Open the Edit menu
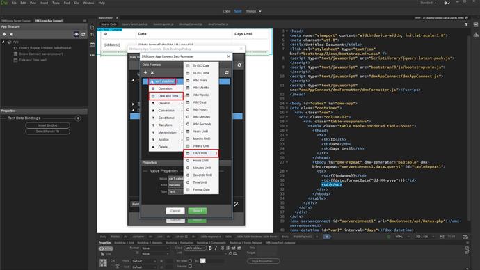The image size is (480, 270). coord(23,3)
